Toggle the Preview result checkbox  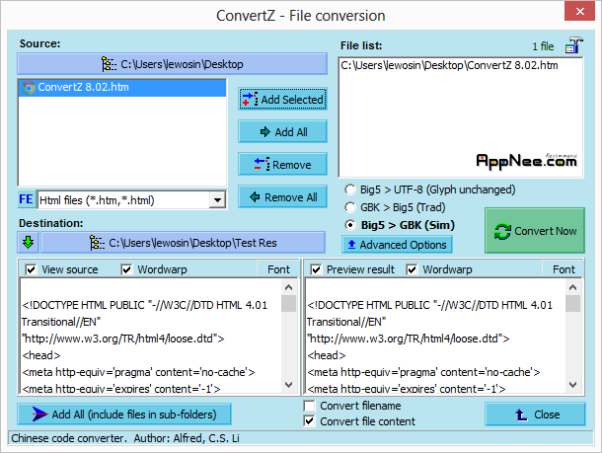click(x=316, y=269)
